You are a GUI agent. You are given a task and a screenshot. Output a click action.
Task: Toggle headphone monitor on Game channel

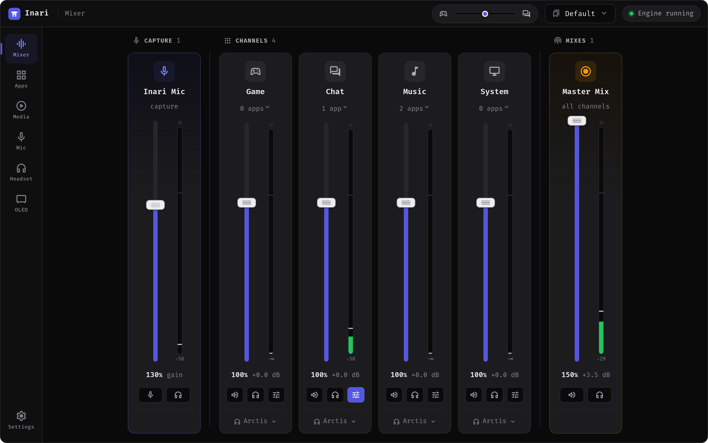[256, 395]
